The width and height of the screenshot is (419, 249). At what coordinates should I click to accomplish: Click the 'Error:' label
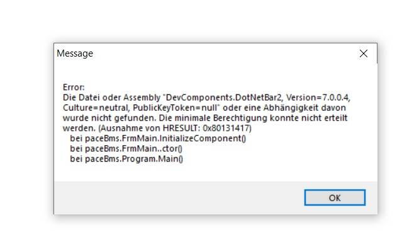(x=74, y=87)
